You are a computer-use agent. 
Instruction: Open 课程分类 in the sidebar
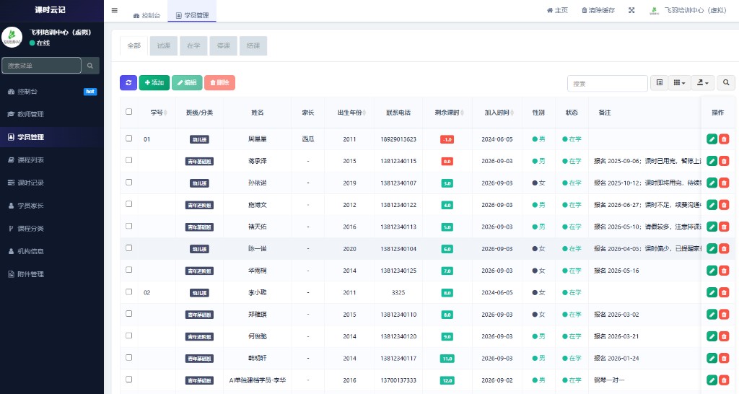(x=52, y=228)
